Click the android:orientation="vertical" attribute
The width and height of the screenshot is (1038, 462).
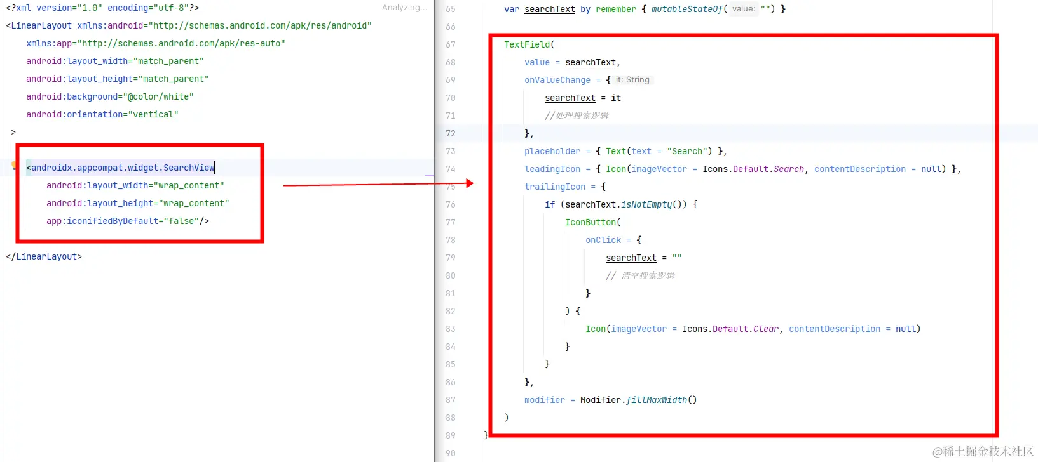pos(102,114)
